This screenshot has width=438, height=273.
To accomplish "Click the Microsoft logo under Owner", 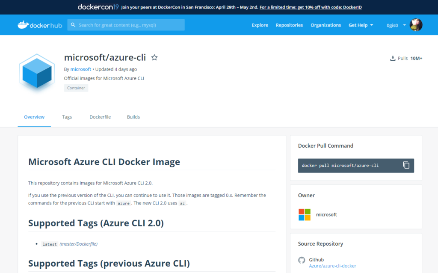I will (x=305, y=215).
